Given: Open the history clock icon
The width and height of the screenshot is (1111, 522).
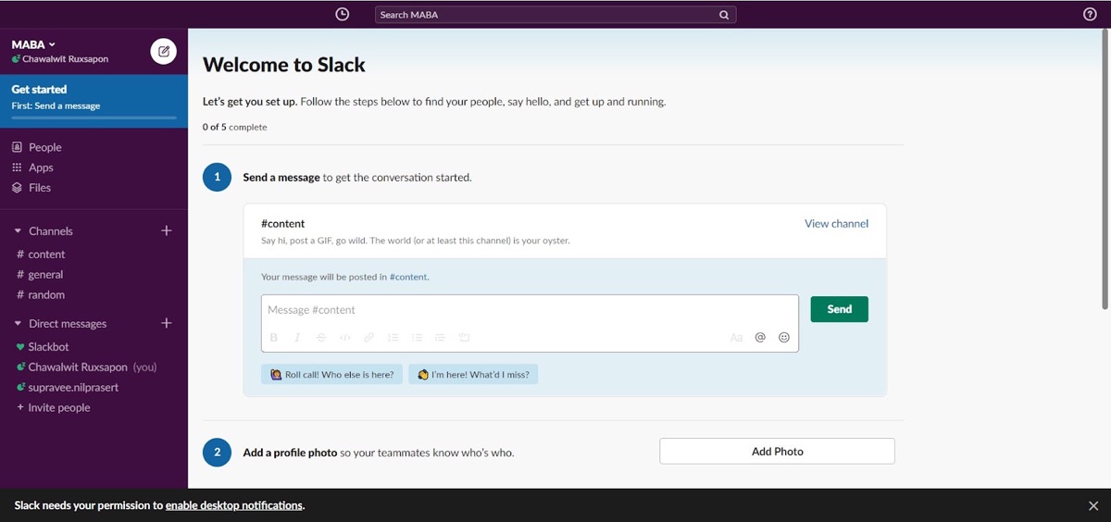Looking at the screenshot, I should (343, 14).
